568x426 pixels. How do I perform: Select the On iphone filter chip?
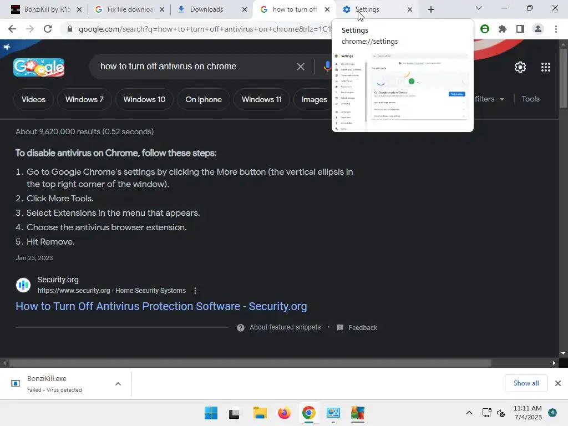point(204,100)
